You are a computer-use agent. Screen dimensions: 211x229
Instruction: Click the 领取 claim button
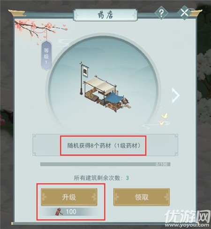click(142, 197)
